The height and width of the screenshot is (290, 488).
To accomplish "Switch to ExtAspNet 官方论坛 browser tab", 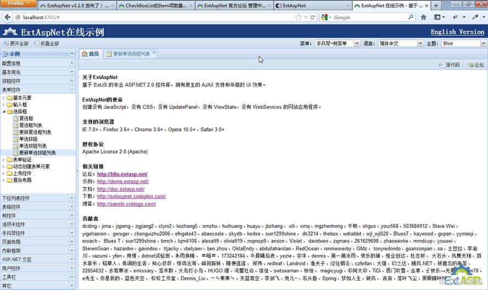I will pos(234,5).
